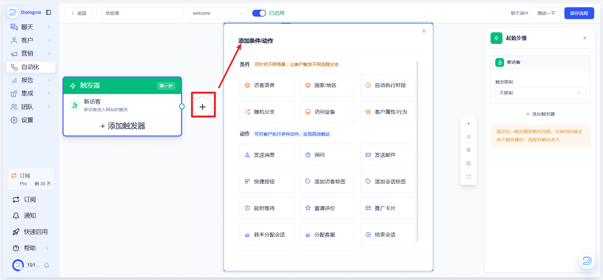Open the 报告 menu item

[x=31, y=80]
